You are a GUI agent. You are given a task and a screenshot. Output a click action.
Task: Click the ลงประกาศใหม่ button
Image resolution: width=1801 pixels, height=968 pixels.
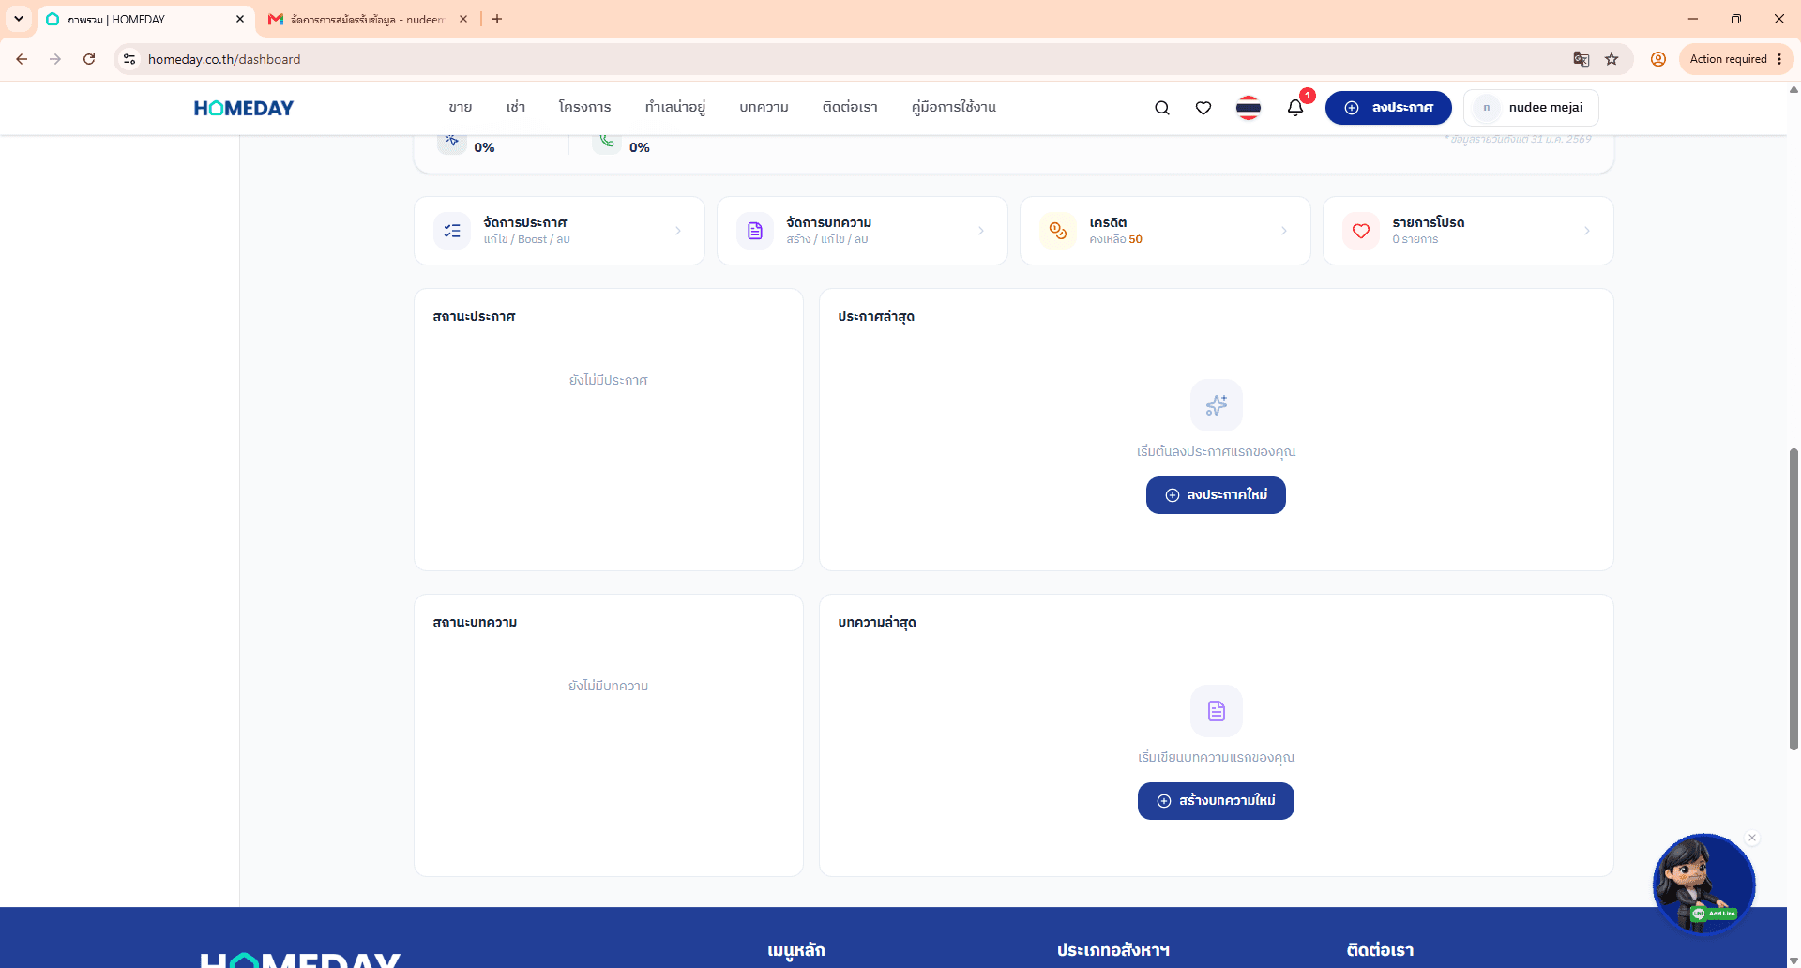pyautogui.click(x=1216, y=495)
